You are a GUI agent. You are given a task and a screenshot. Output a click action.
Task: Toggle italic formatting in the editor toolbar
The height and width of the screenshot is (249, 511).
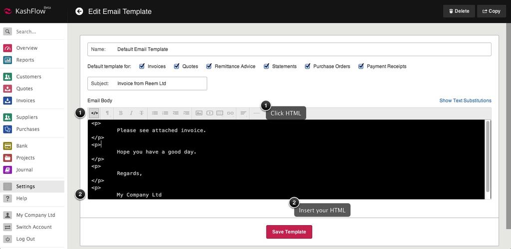131,113
